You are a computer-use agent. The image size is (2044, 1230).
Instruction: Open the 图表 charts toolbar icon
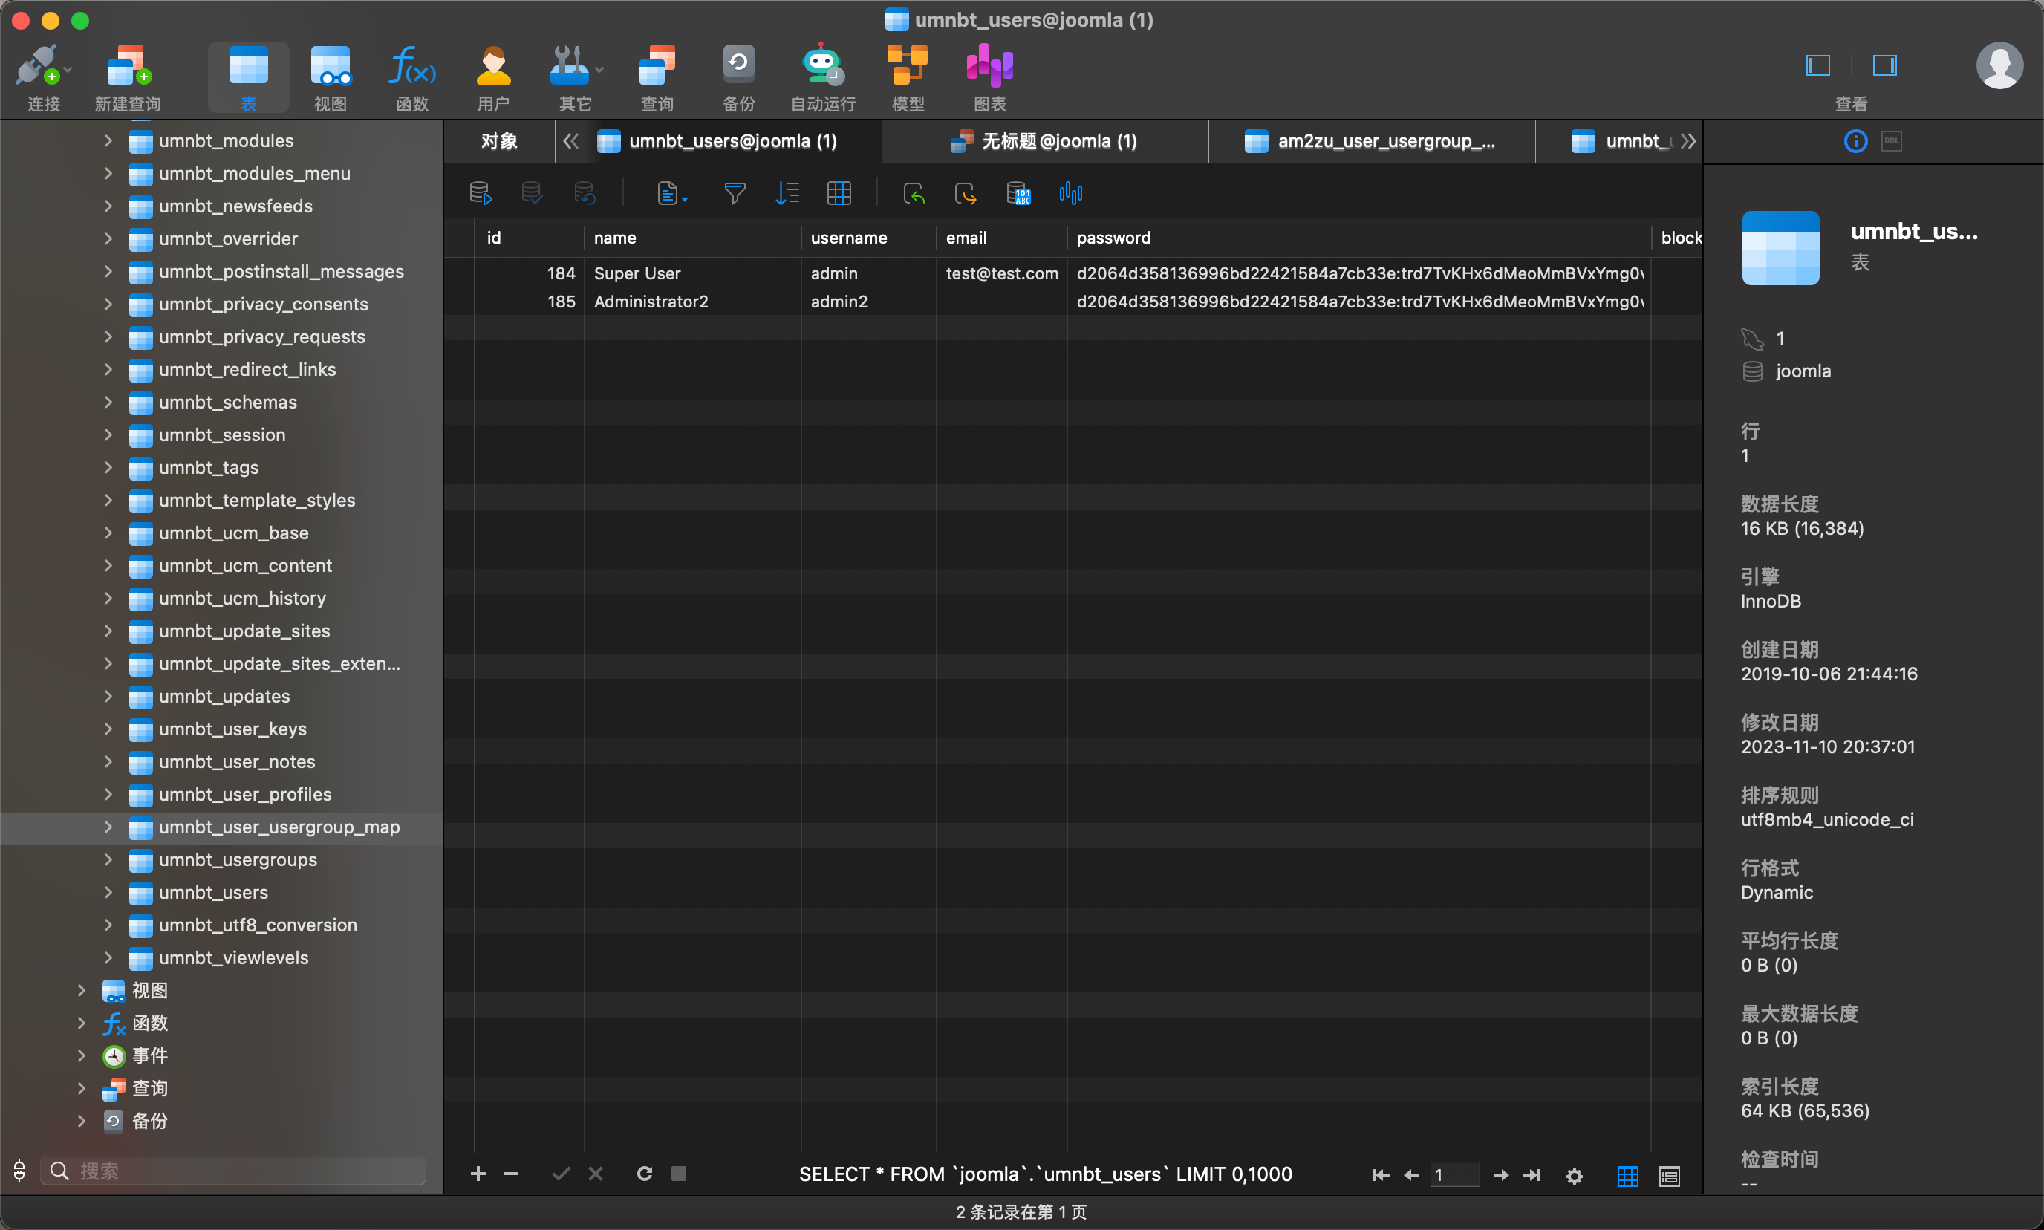(x=989, y=77)
